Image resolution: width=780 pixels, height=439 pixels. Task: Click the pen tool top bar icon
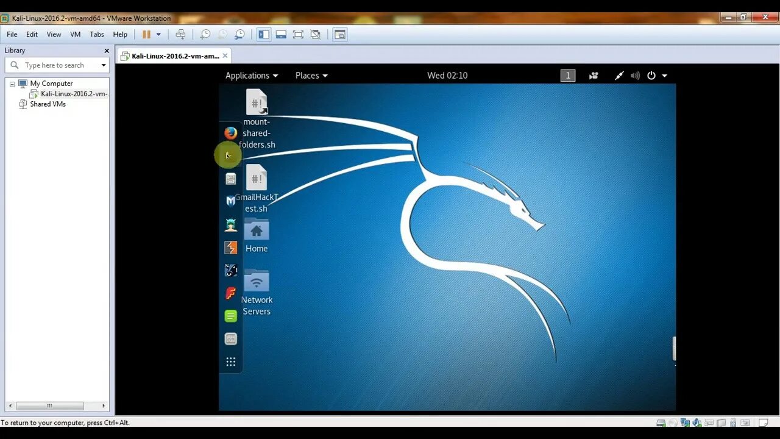click(x=619, y=76)
